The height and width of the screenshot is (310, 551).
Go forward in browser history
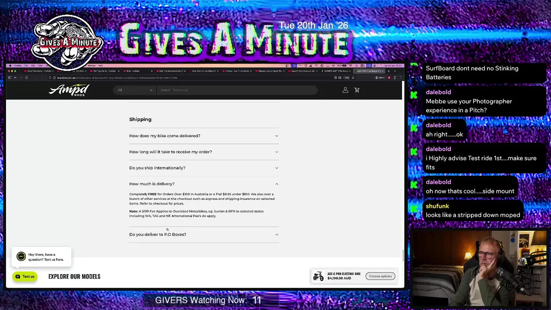(x=21, y=77)
